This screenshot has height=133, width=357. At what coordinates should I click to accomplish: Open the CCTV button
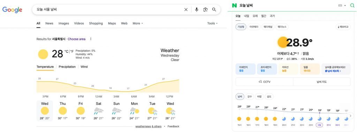(264, 82)
